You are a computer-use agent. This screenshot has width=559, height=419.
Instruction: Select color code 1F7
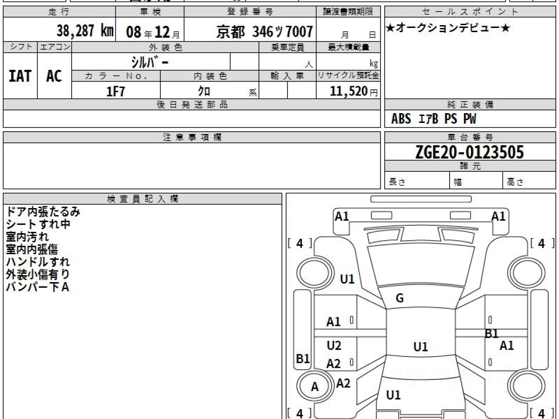(x=116, y=91)
